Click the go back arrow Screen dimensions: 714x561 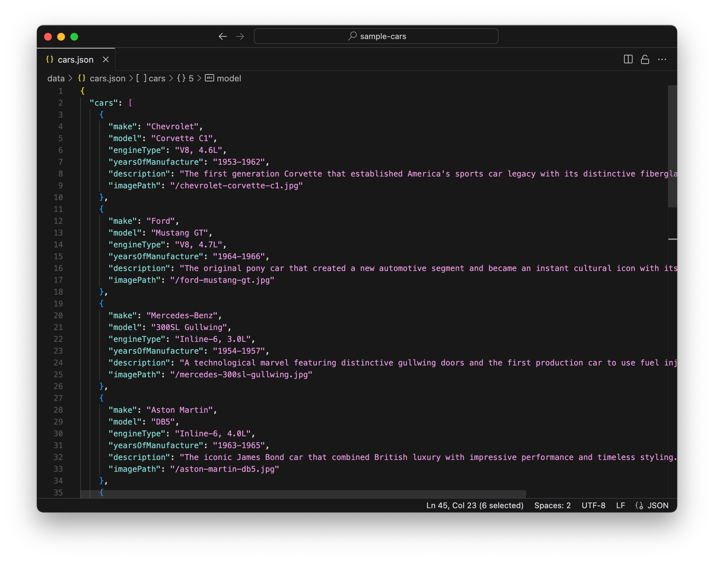click(223, 36)
